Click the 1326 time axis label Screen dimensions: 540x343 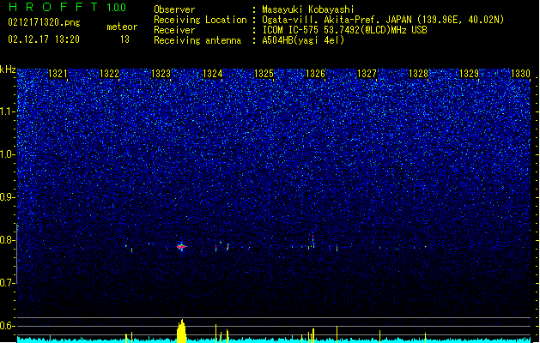coord(315,74)
